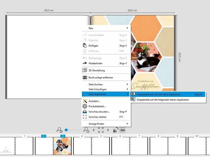Click the rotate layout icon
Image resolution: width=210 pixels, height=157 pixels.
pos(115,130)
